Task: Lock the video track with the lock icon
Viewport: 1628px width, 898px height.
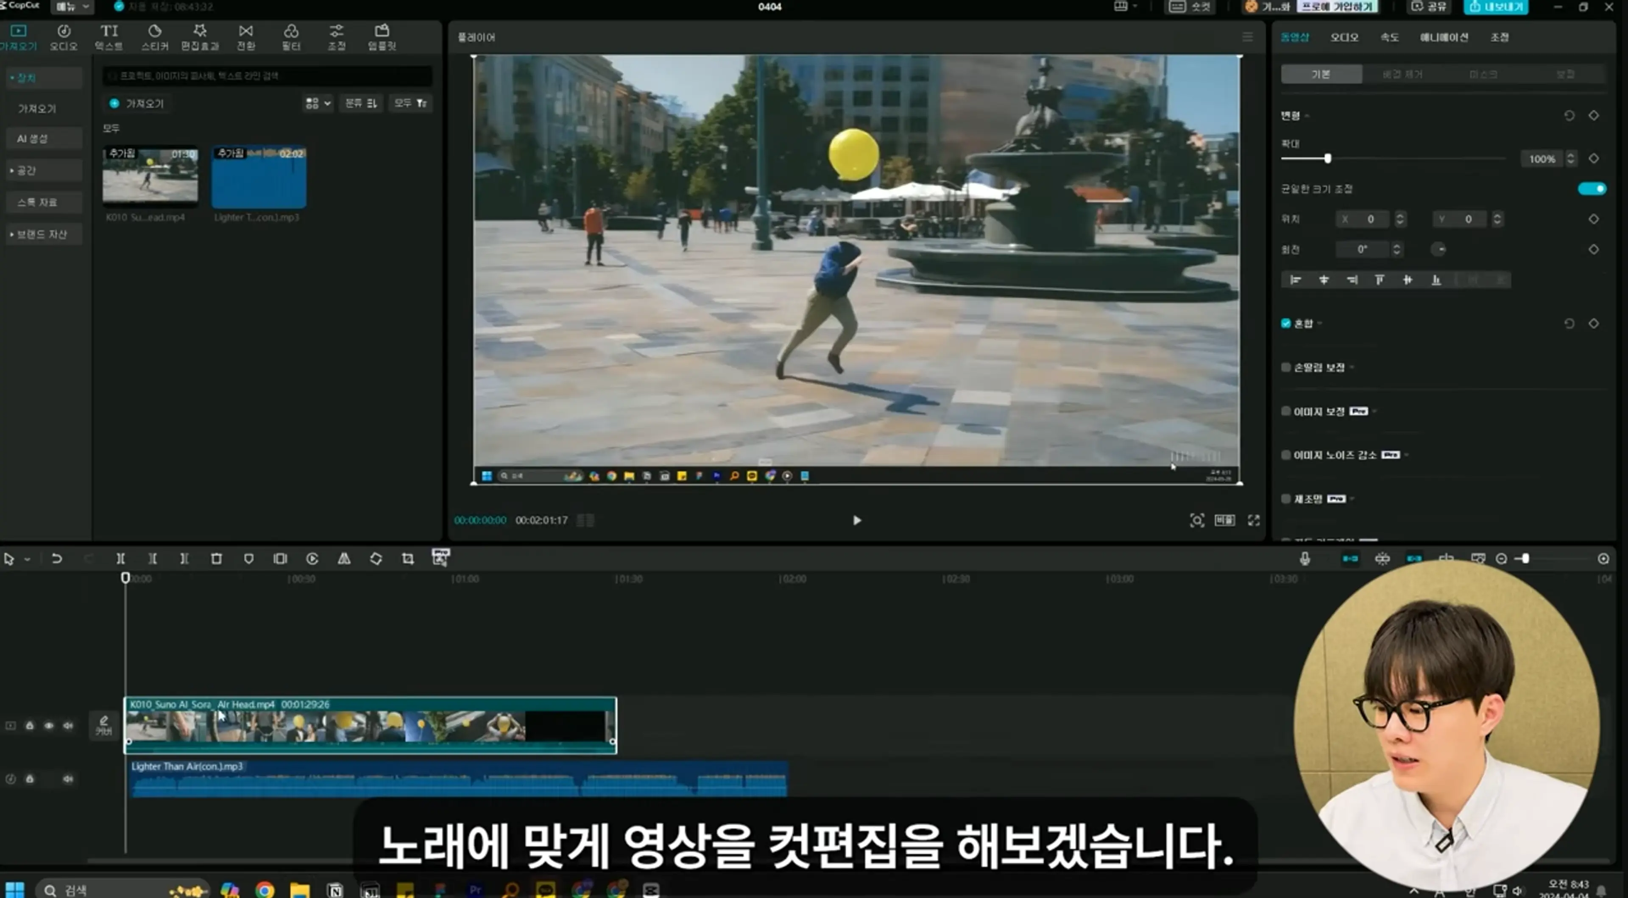Action: click(x=30, y=726)
